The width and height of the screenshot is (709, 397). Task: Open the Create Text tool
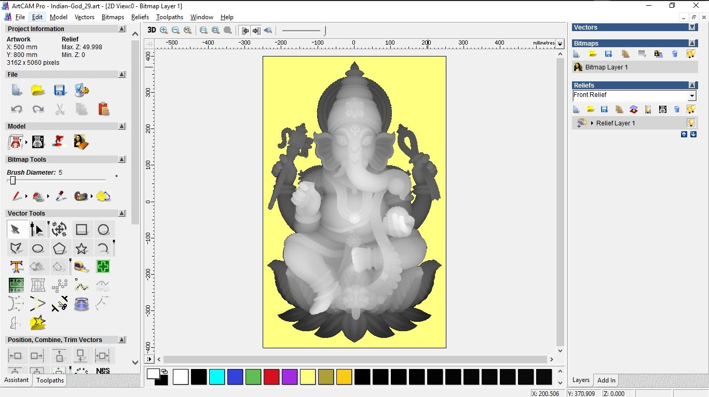pyautogui.click(x=16, y=266)
